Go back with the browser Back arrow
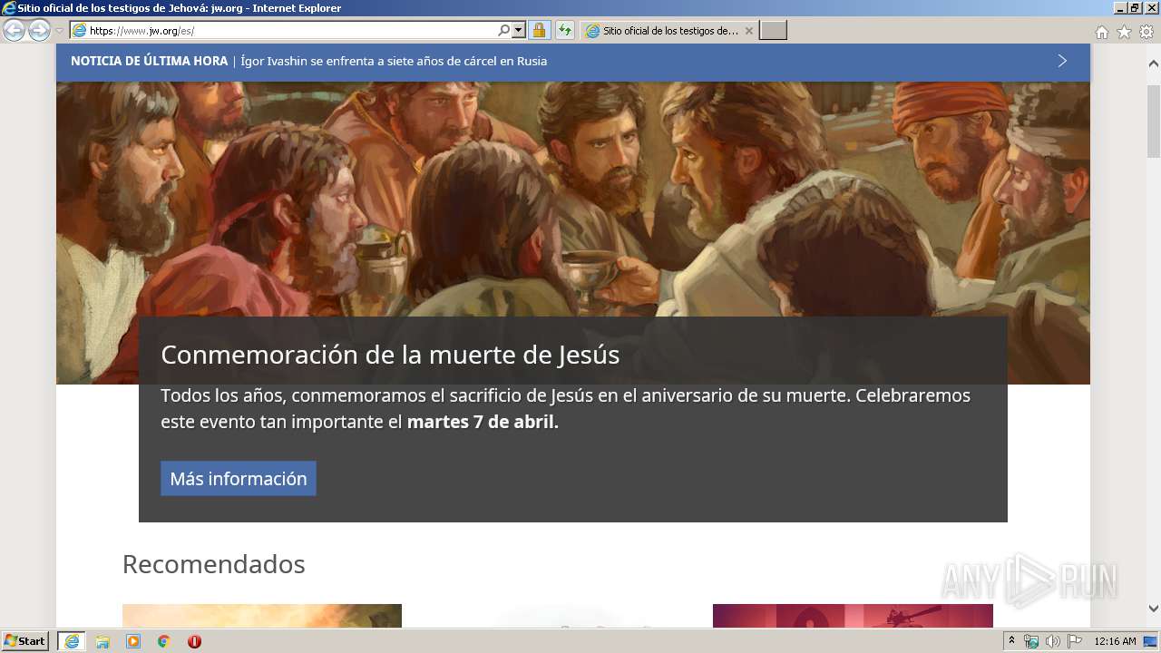Viewport: 1161px width, 653px height. coord(14,31)
